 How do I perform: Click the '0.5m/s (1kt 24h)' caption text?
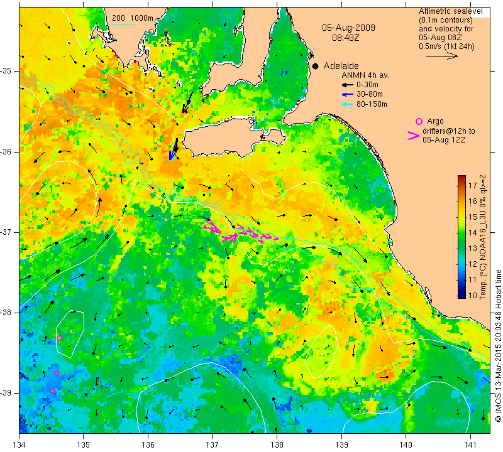446,46
